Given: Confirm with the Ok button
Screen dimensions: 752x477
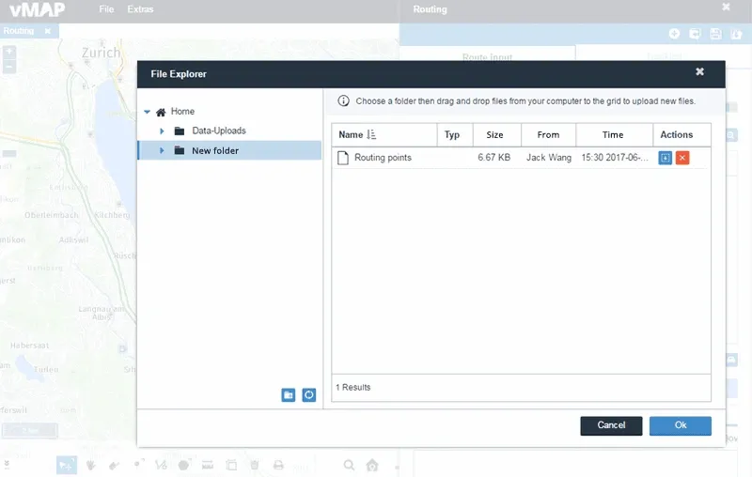Looking at the screenshot, I should point(680,425).
